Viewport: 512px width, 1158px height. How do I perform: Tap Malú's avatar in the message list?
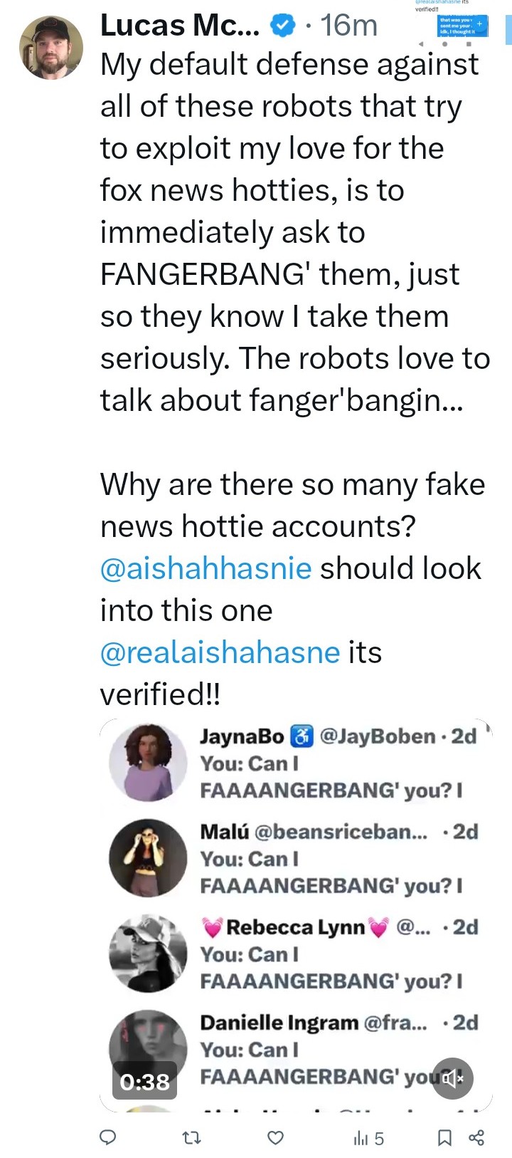point(148,857)
